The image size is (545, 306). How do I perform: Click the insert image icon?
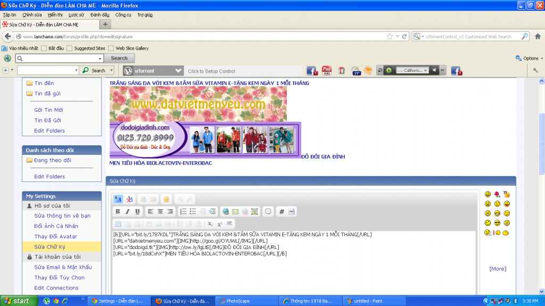click(254, 211)
